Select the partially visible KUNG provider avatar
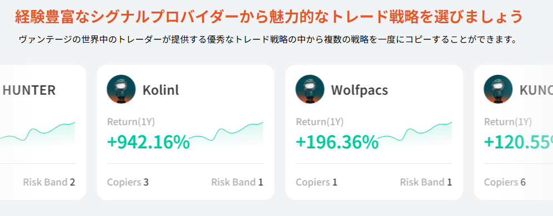Viewport: 553px width, 216px height. [x=498, y=89]
